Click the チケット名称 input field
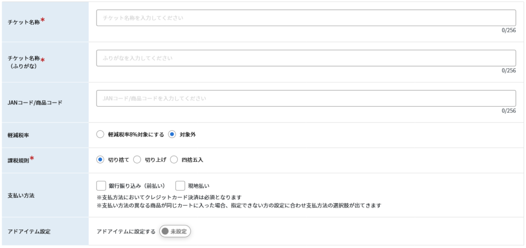 coord(306,18)
